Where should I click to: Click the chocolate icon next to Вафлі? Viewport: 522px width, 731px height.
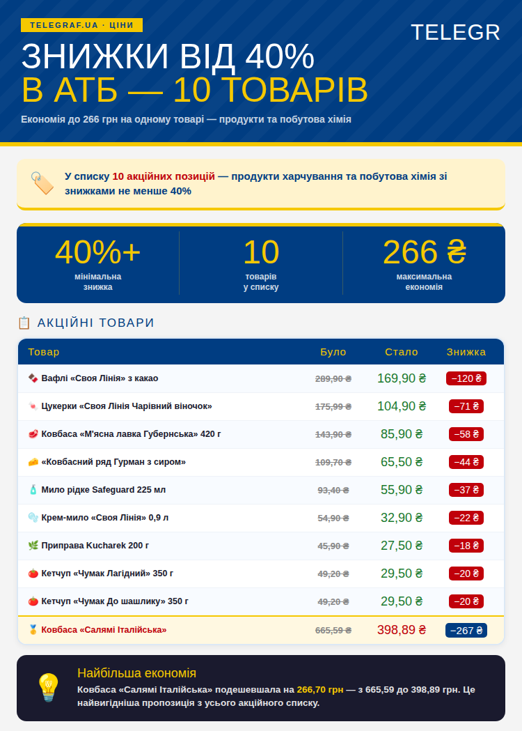point(33,378)
